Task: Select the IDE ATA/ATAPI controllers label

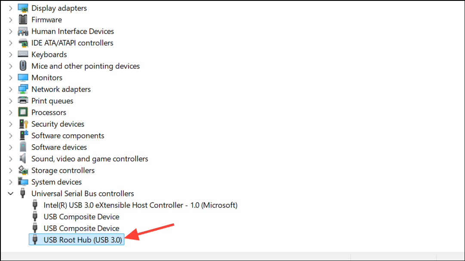Action: click(72, 43)
